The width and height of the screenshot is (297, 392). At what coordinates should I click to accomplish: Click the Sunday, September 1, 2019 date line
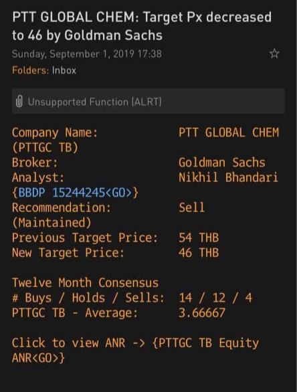click(87, 54)
